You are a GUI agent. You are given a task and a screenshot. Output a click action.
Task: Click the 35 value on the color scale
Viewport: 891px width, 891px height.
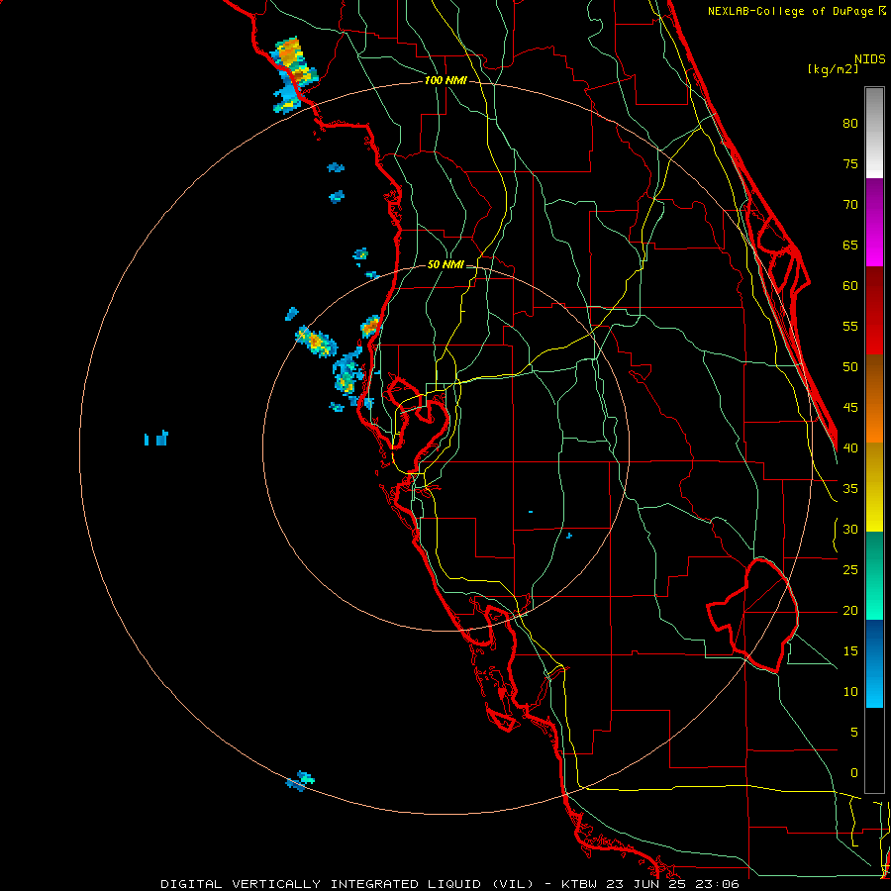pyautogui.click(x=850, y=489)
